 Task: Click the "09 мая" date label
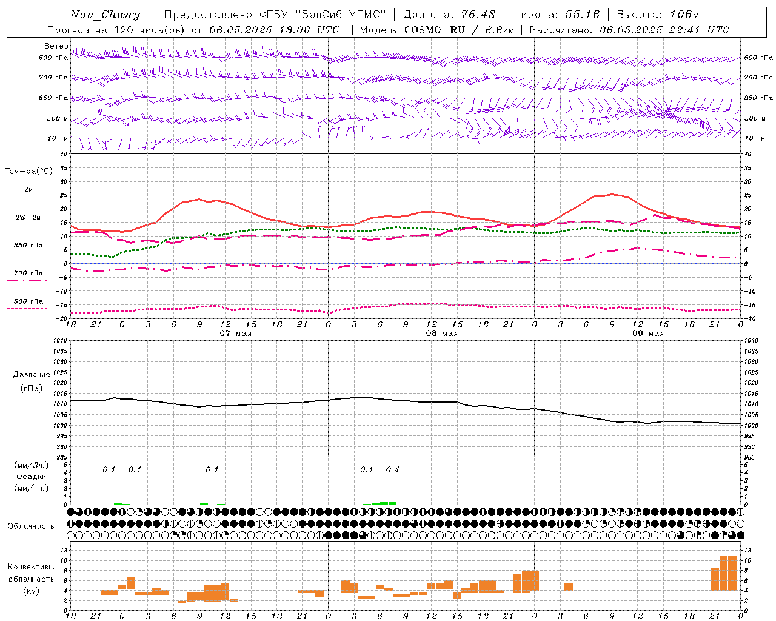[647, 334]
